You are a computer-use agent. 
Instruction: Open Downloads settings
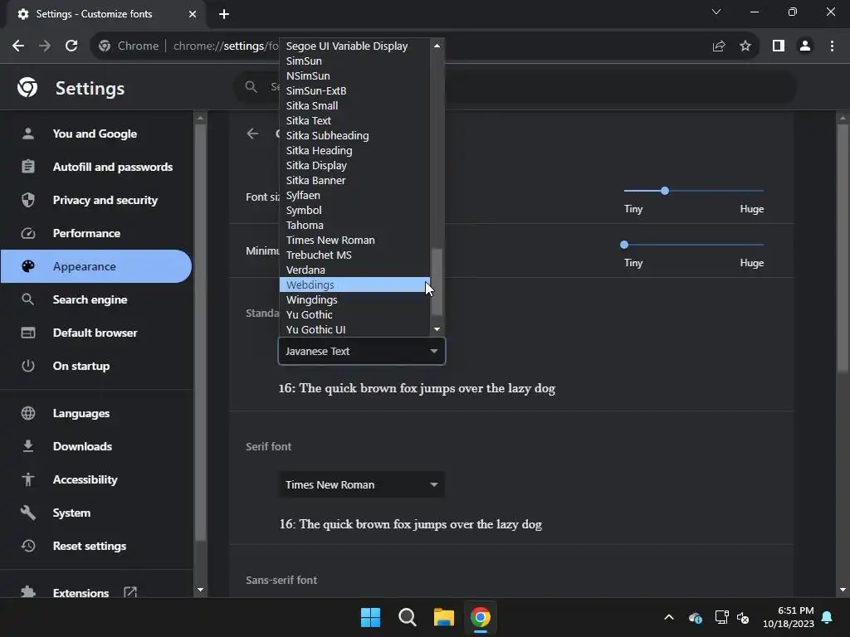pos(96,446)
